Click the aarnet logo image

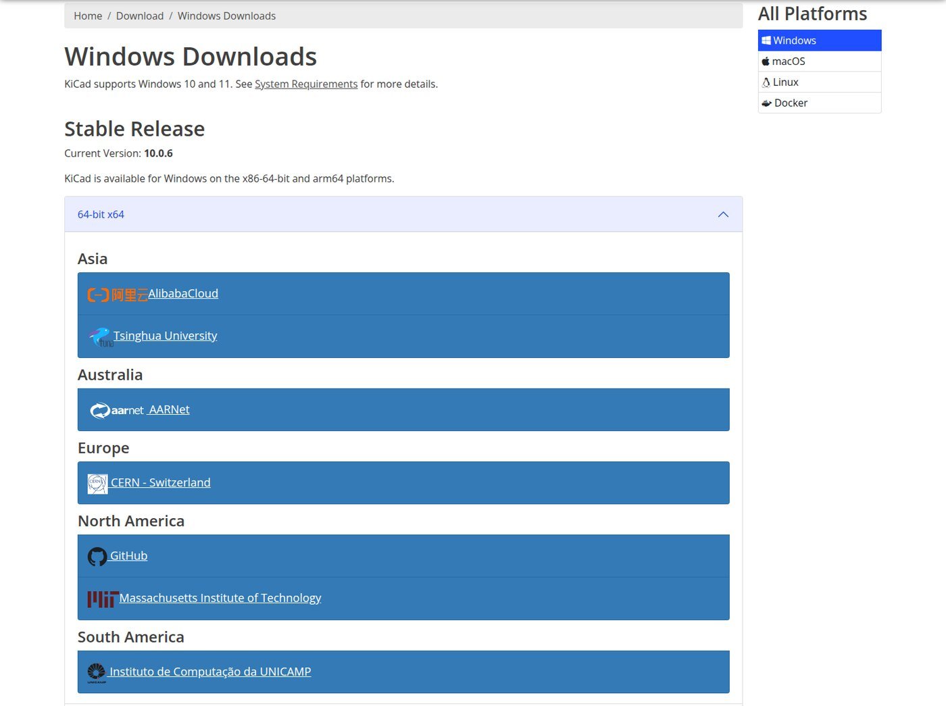[x=117, y=410]
